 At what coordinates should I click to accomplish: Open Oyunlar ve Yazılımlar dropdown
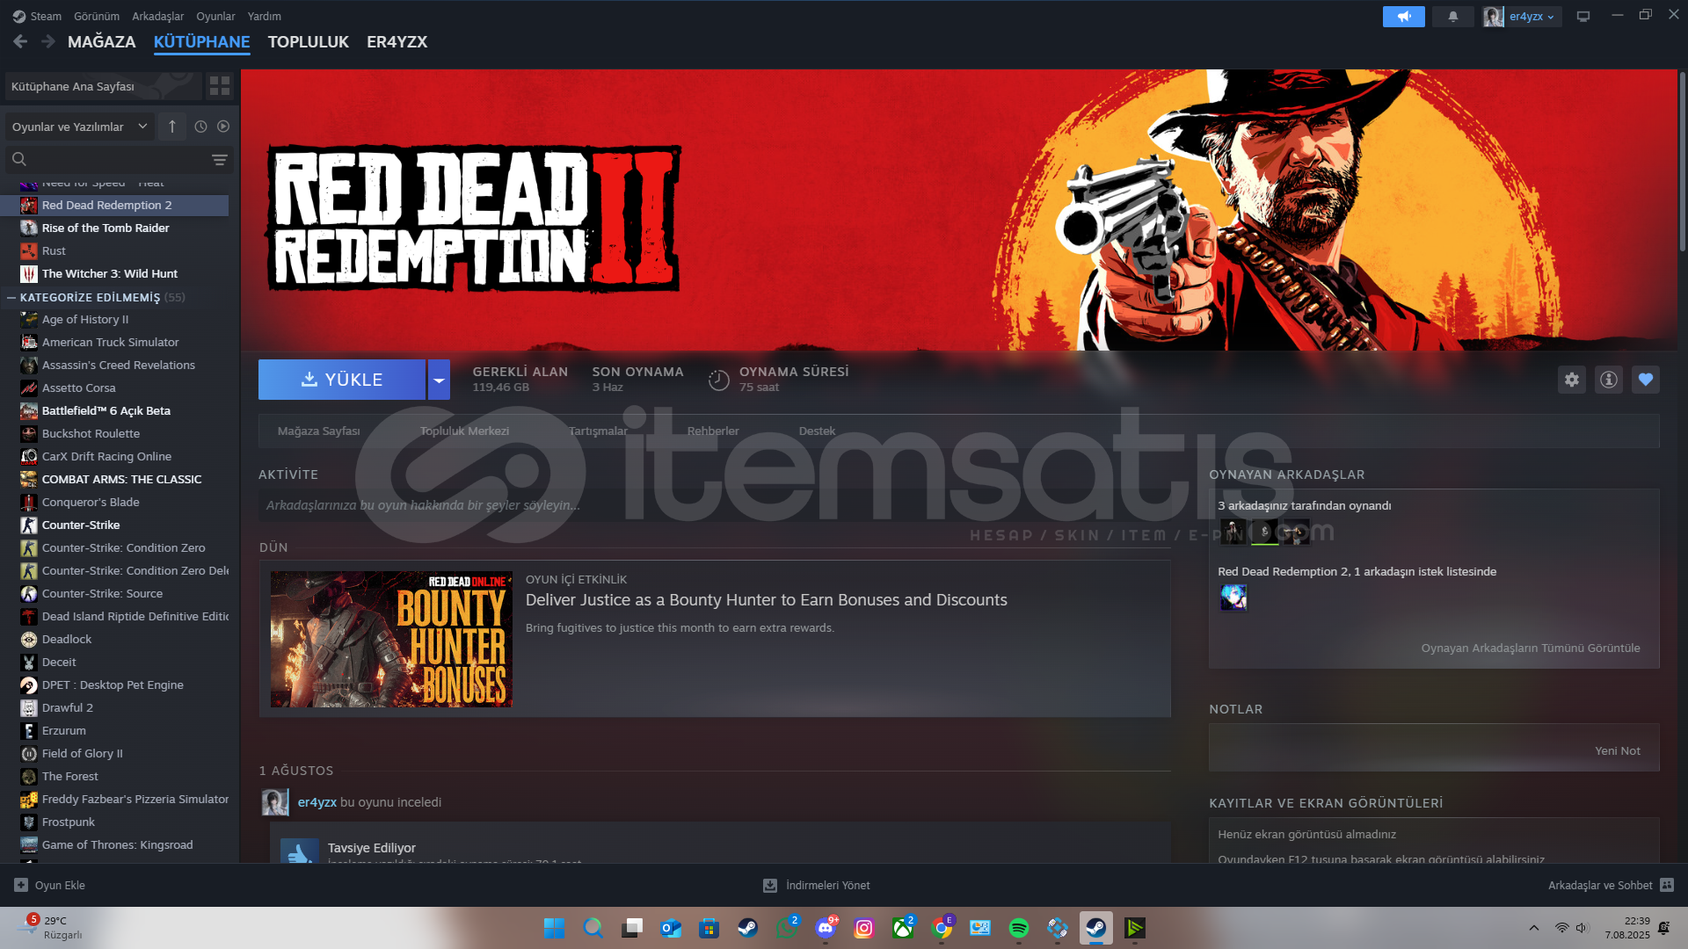click(79, 127)
